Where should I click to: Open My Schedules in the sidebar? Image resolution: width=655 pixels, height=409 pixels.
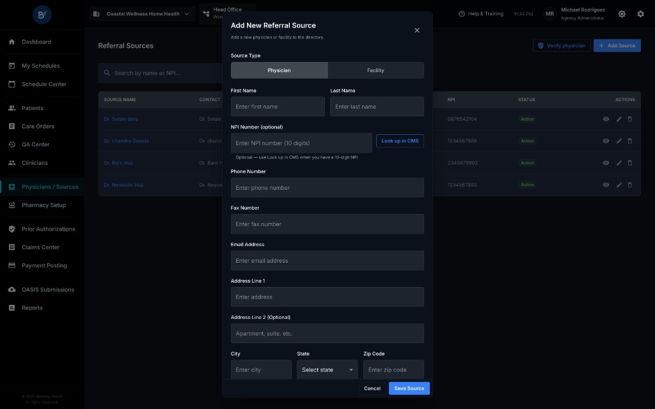pos(40,66)
